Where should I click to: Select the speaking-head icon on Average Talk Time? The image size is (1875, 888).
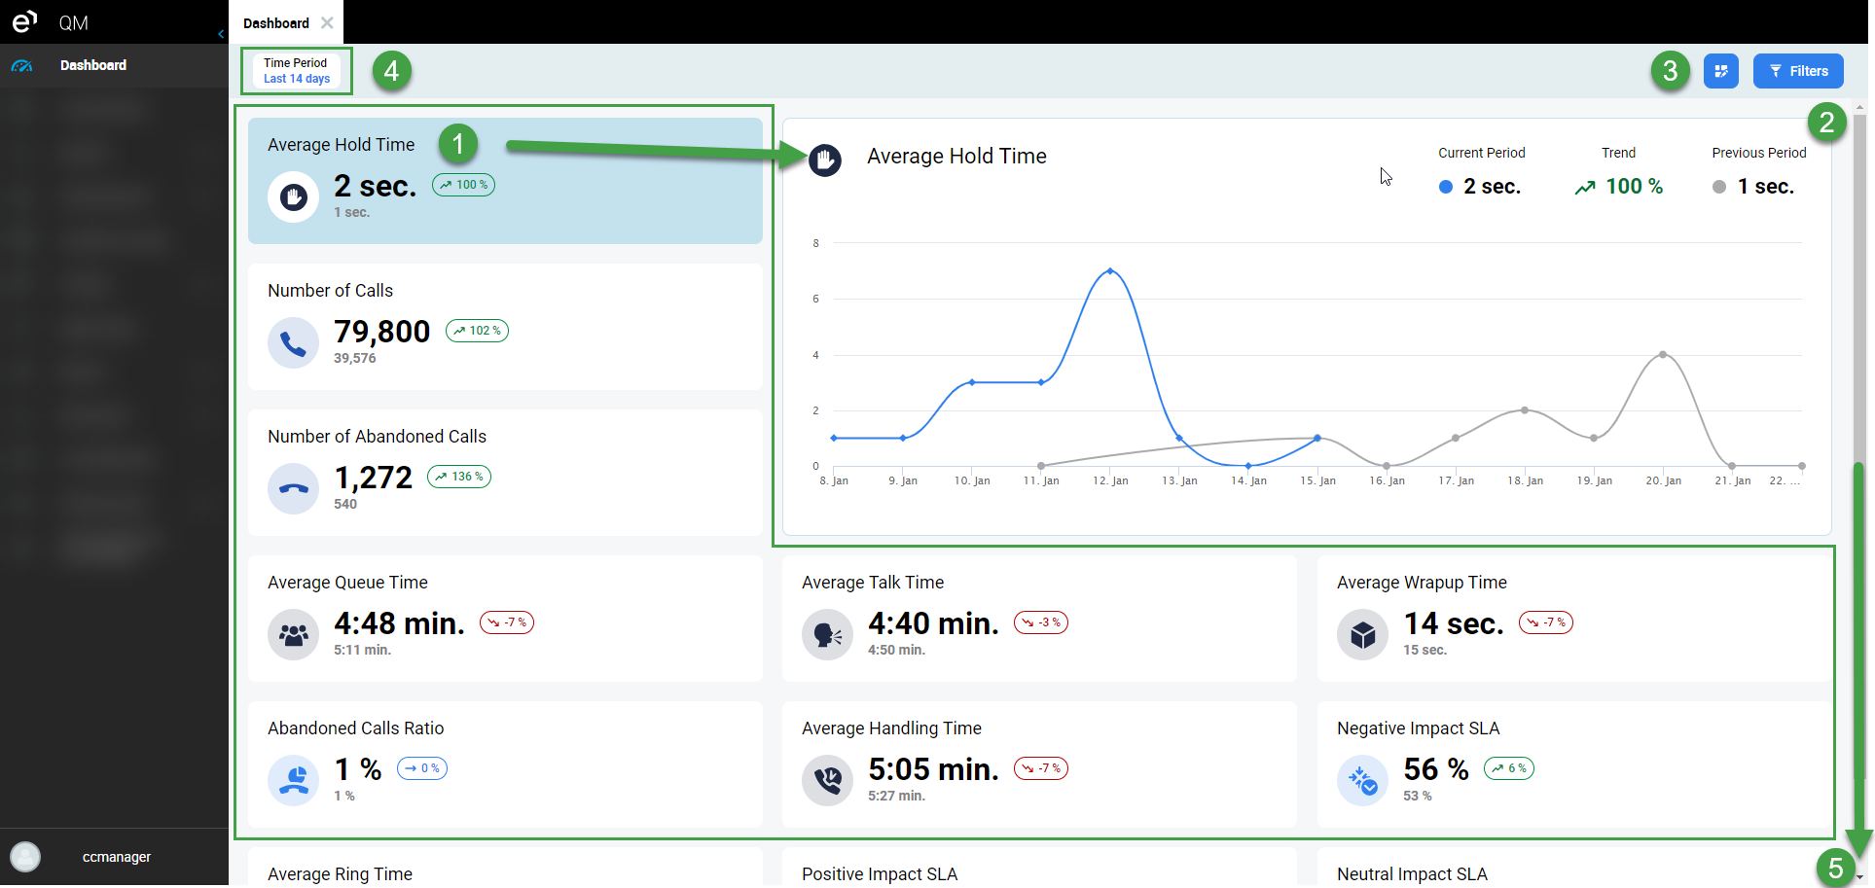(x=827, y=634)
